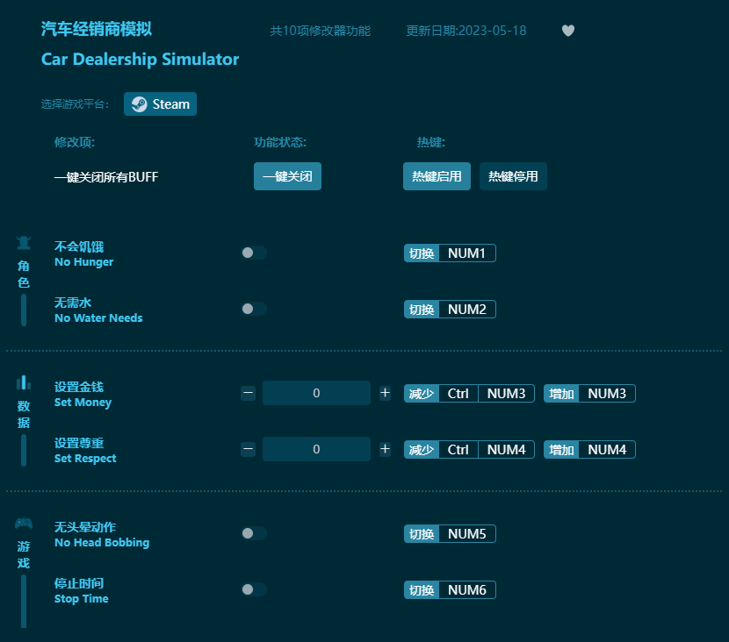729x642 pixels.
Task: Toggle the No Hunger switch
Action: (254, 252)
